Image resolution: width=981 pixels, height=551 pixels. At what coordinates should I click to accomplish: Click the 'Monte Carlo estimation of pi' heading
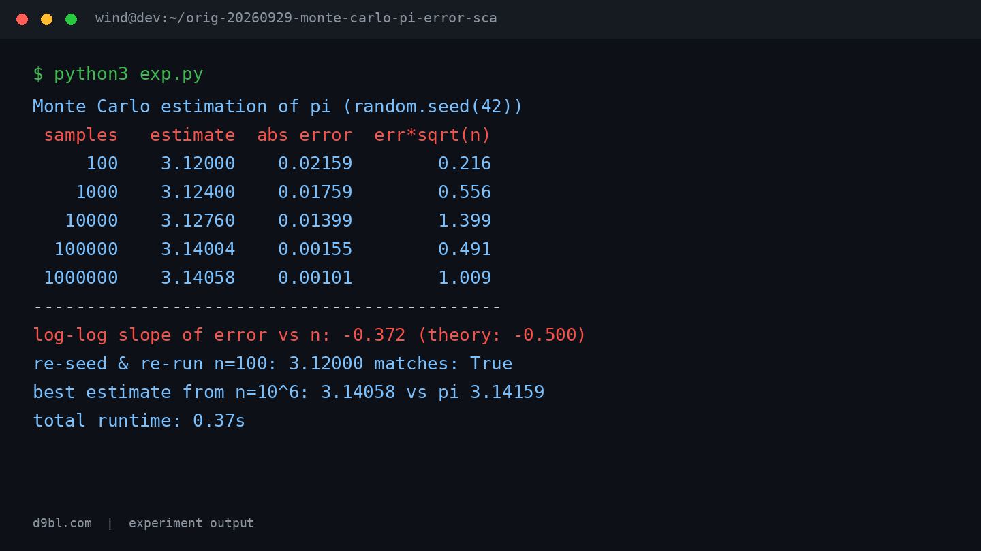[278, 107]
